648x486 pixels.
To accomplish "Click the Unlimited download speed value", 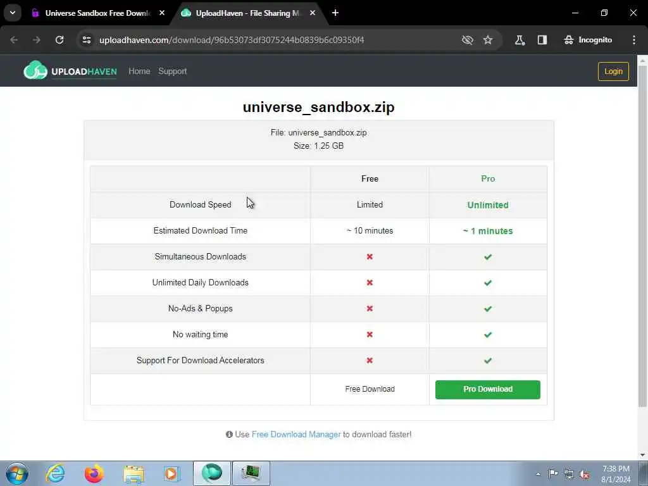I will (x=488, y=205).
